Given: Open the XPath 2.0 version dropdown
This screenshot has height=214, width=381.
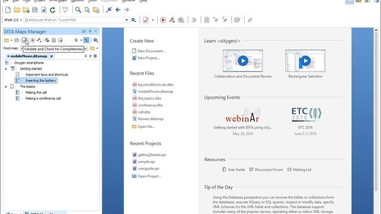Looking at the screenshot, I should point(21,20).
